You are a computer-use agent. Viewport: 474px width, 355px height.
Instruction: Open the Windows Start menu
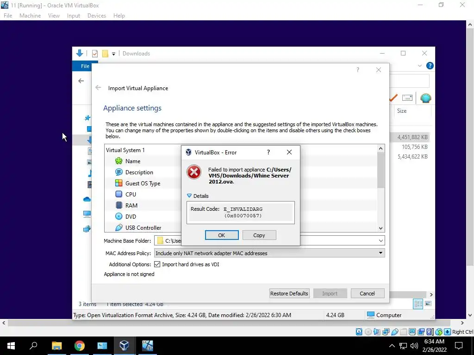(11, 346)
